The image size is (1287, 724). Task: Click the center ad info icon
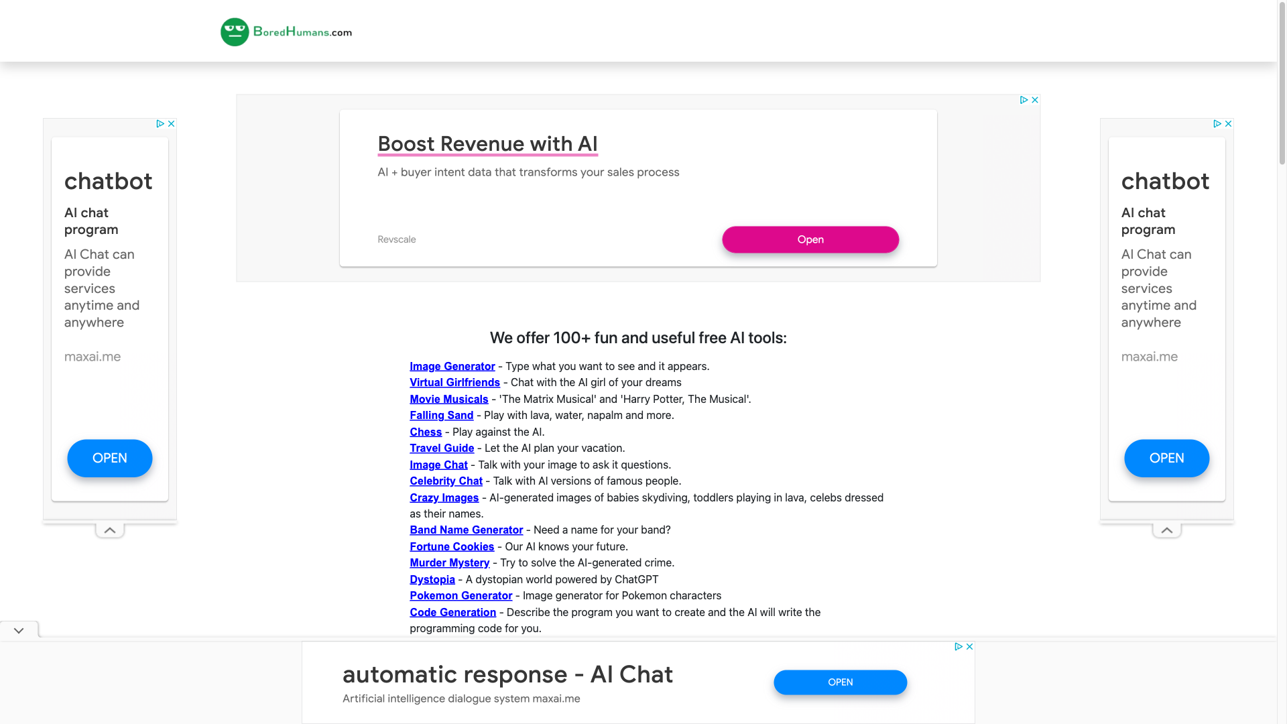pos(1024,100)
